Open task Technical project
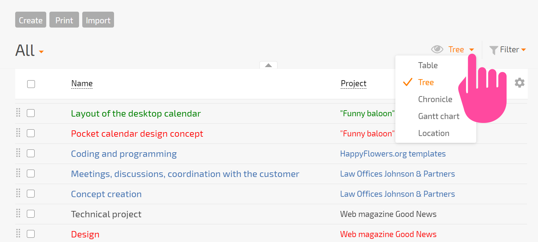The image size is (538, 242). coord(106,214)
